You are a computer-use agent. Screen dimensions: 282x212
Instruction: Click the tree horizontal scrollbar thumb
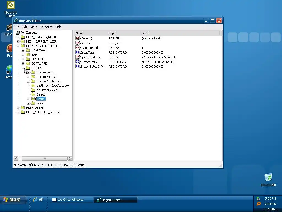(45, 158)
